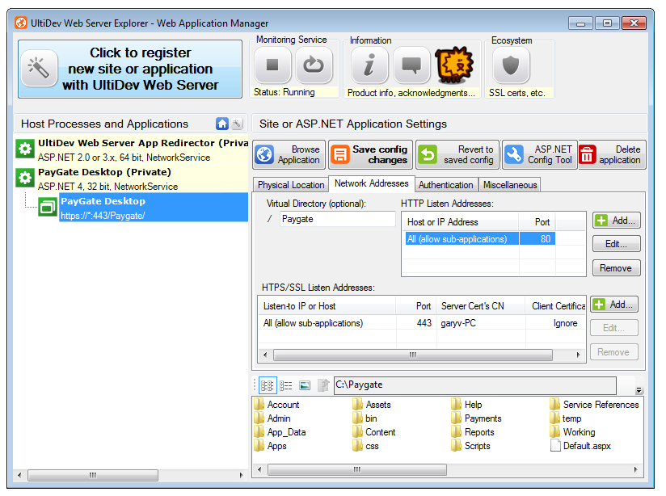Image resolution: width=666 pixels, height=496 pixels.
Task: Delete application
Action: pos(612,154)
